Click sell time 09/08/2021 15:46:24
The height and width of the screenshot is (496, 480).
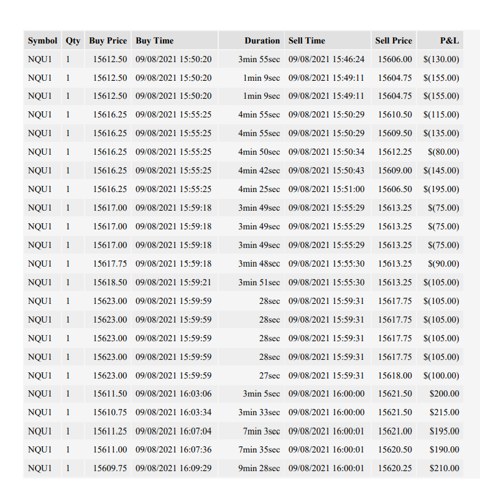[x=326, y=59]
